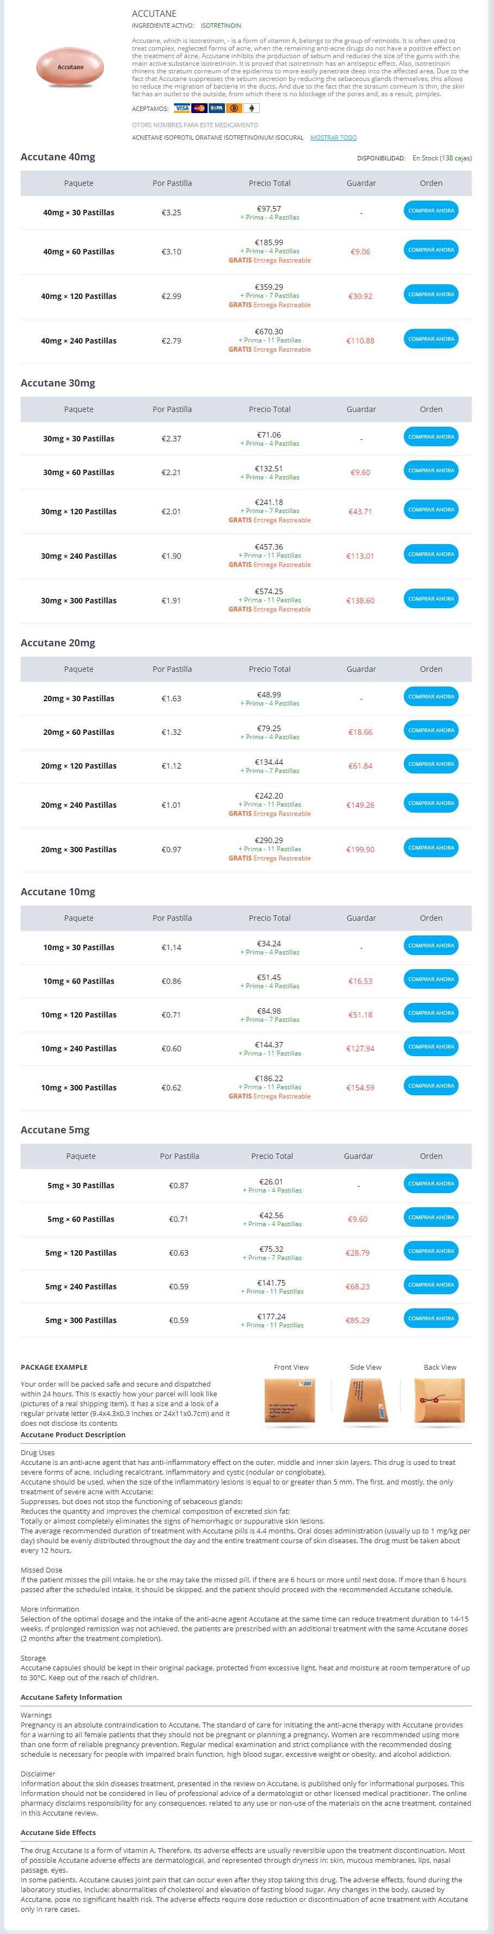494x1934 pixels.
Task: Purchase the 20mg × 300 Pastillas package
Action: tap(431, 847)
